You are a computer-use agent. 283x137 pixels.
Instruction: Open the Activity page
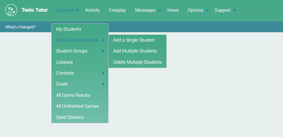(93, 10)
